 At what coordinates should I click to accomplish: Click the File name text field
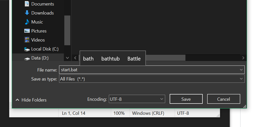point(148,70)
